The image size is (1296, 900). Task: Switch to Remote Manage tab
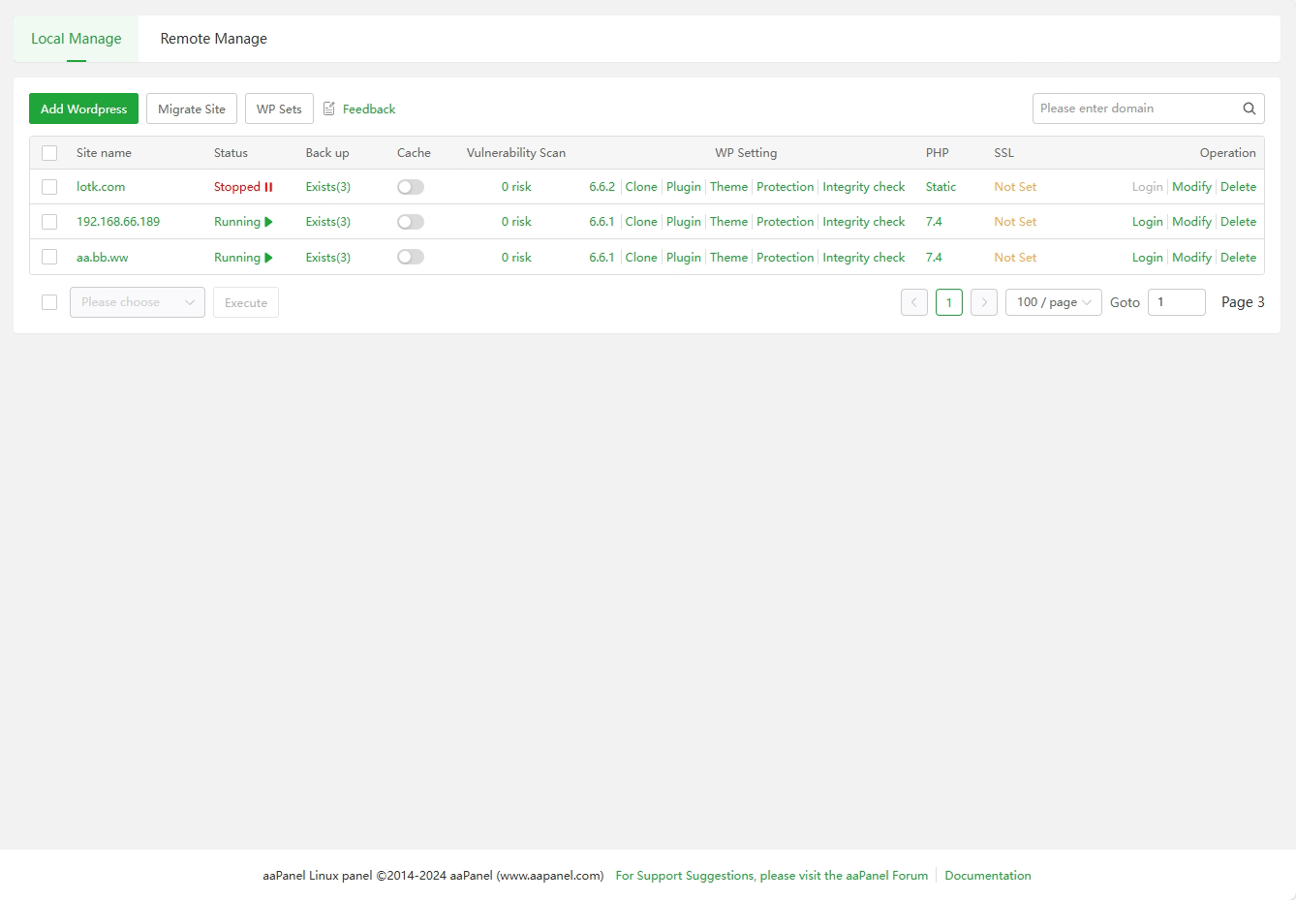[213, 39]
